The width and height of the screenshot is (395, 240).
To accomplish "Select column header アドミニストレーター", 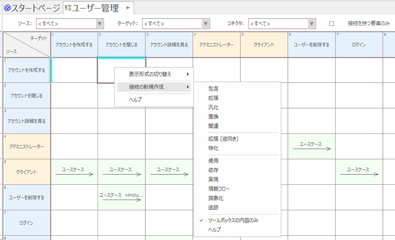I will point(216,45).
